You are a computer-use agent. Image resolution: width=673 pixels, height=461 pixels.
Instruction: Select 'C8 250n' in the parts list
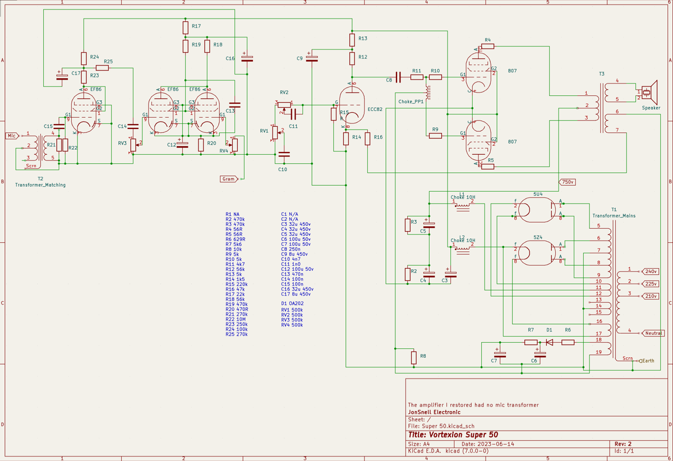292,249
